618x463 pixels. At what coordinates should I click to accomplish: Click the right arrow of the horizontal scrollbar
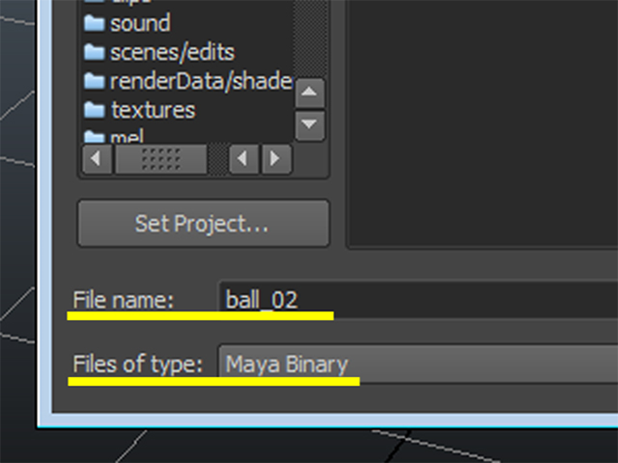pyautogui.click(x=277, y=159)
